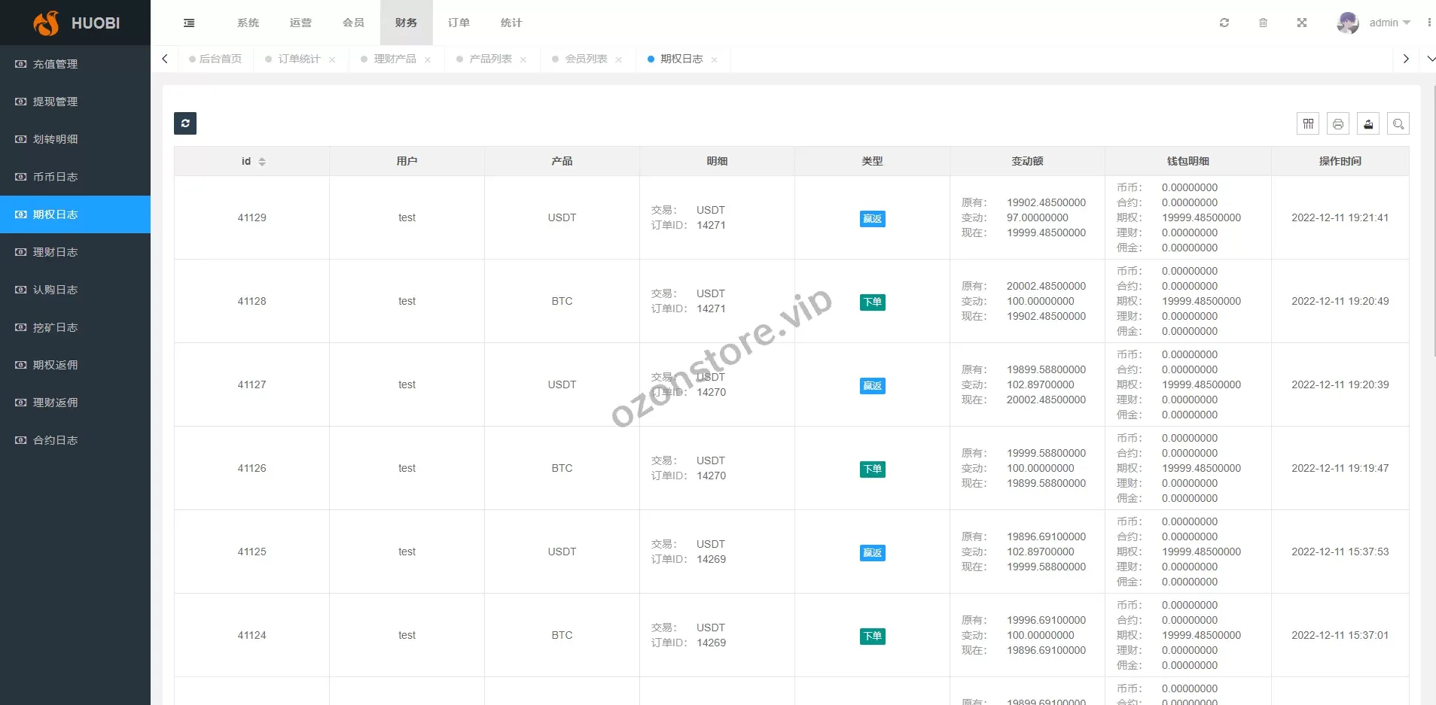This screenshot has height=705, width=1436.
Task: Click the HUOBI logo
Action: (76, 23)
